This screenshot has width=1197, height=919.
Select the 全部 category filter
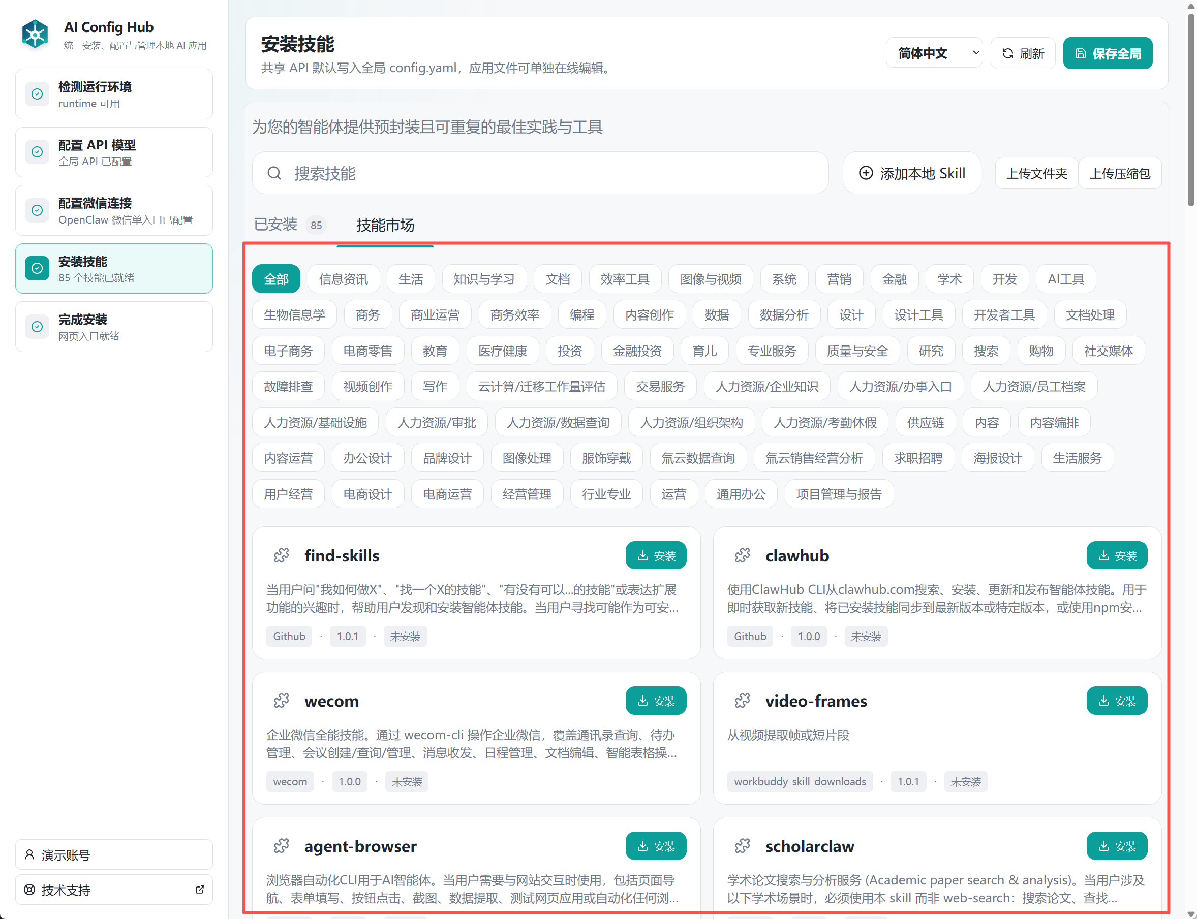276,279
